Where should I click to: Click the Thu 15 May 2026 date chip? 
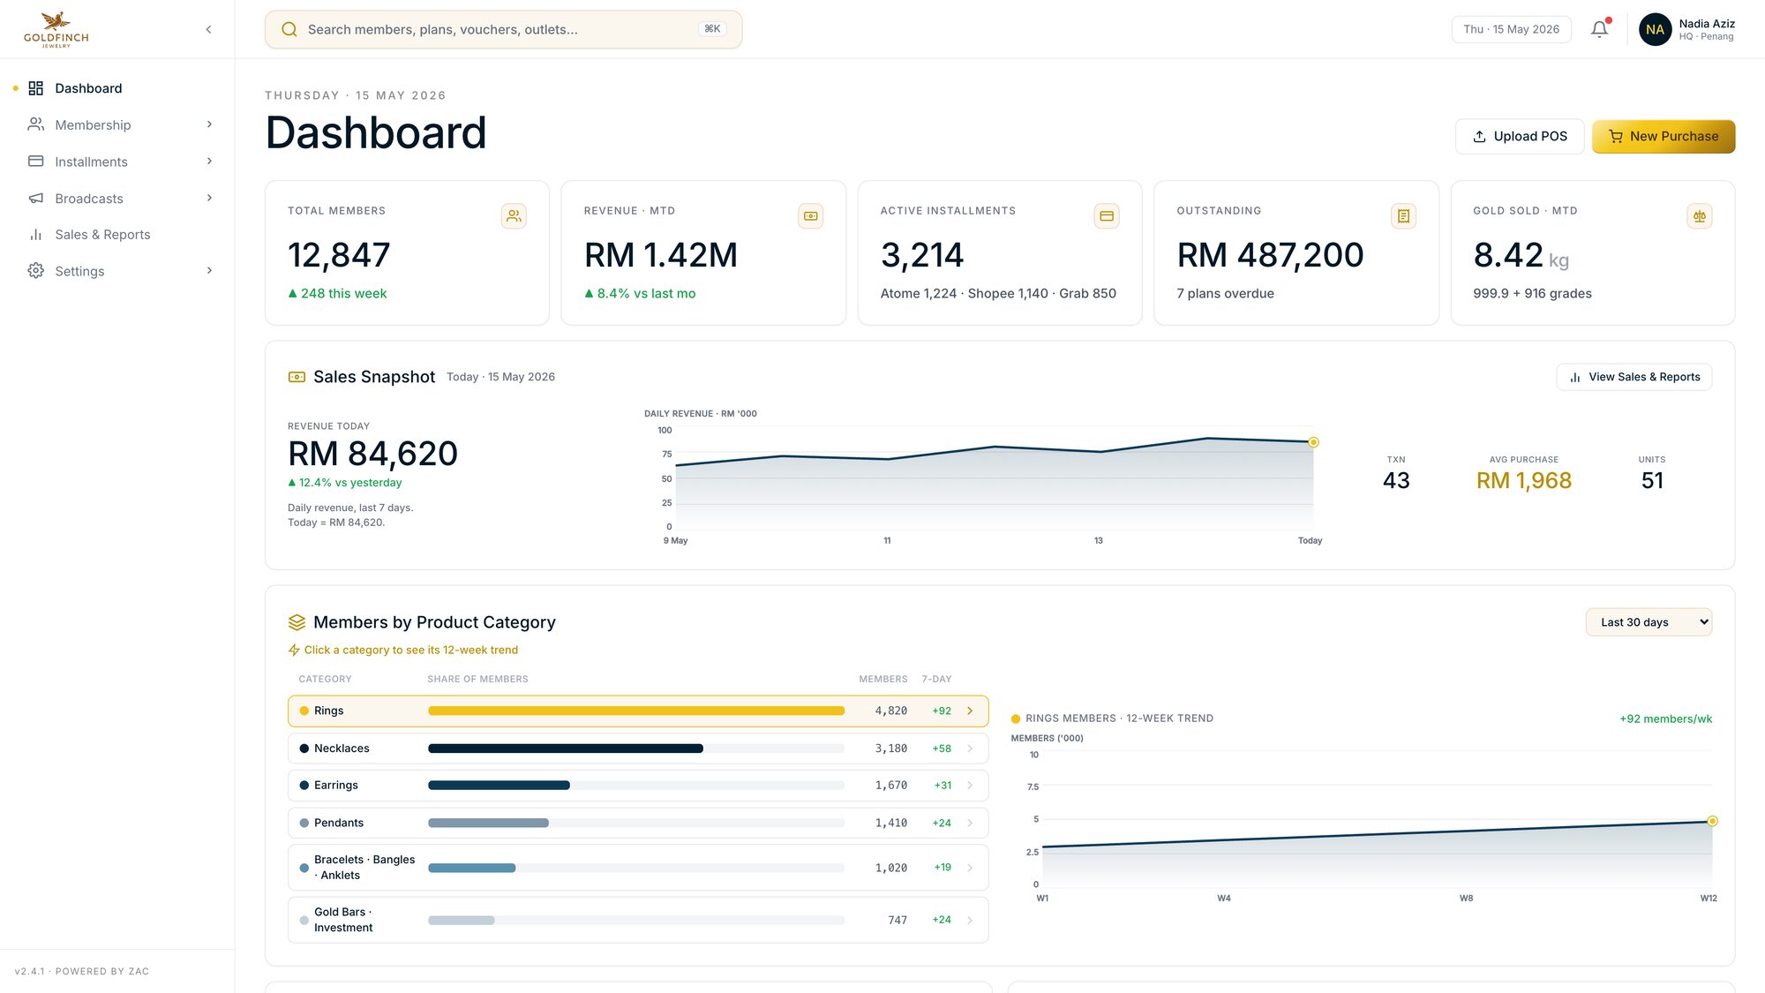pyautogui.click(x=1511, y=29)
